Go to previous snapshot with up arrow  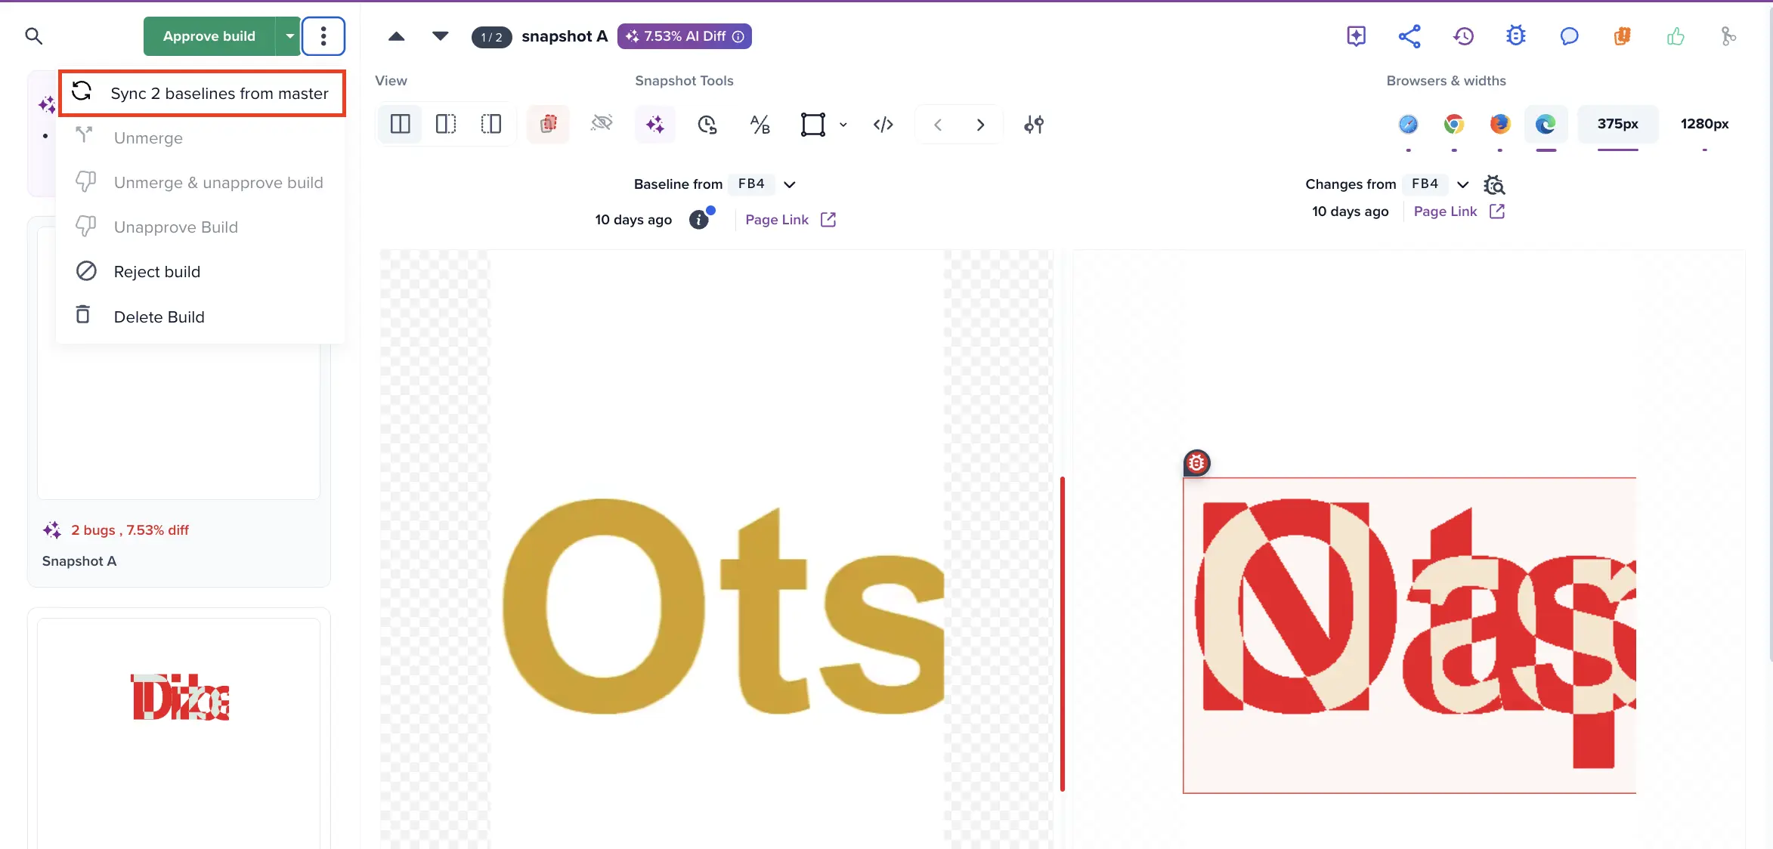(396, 36)
